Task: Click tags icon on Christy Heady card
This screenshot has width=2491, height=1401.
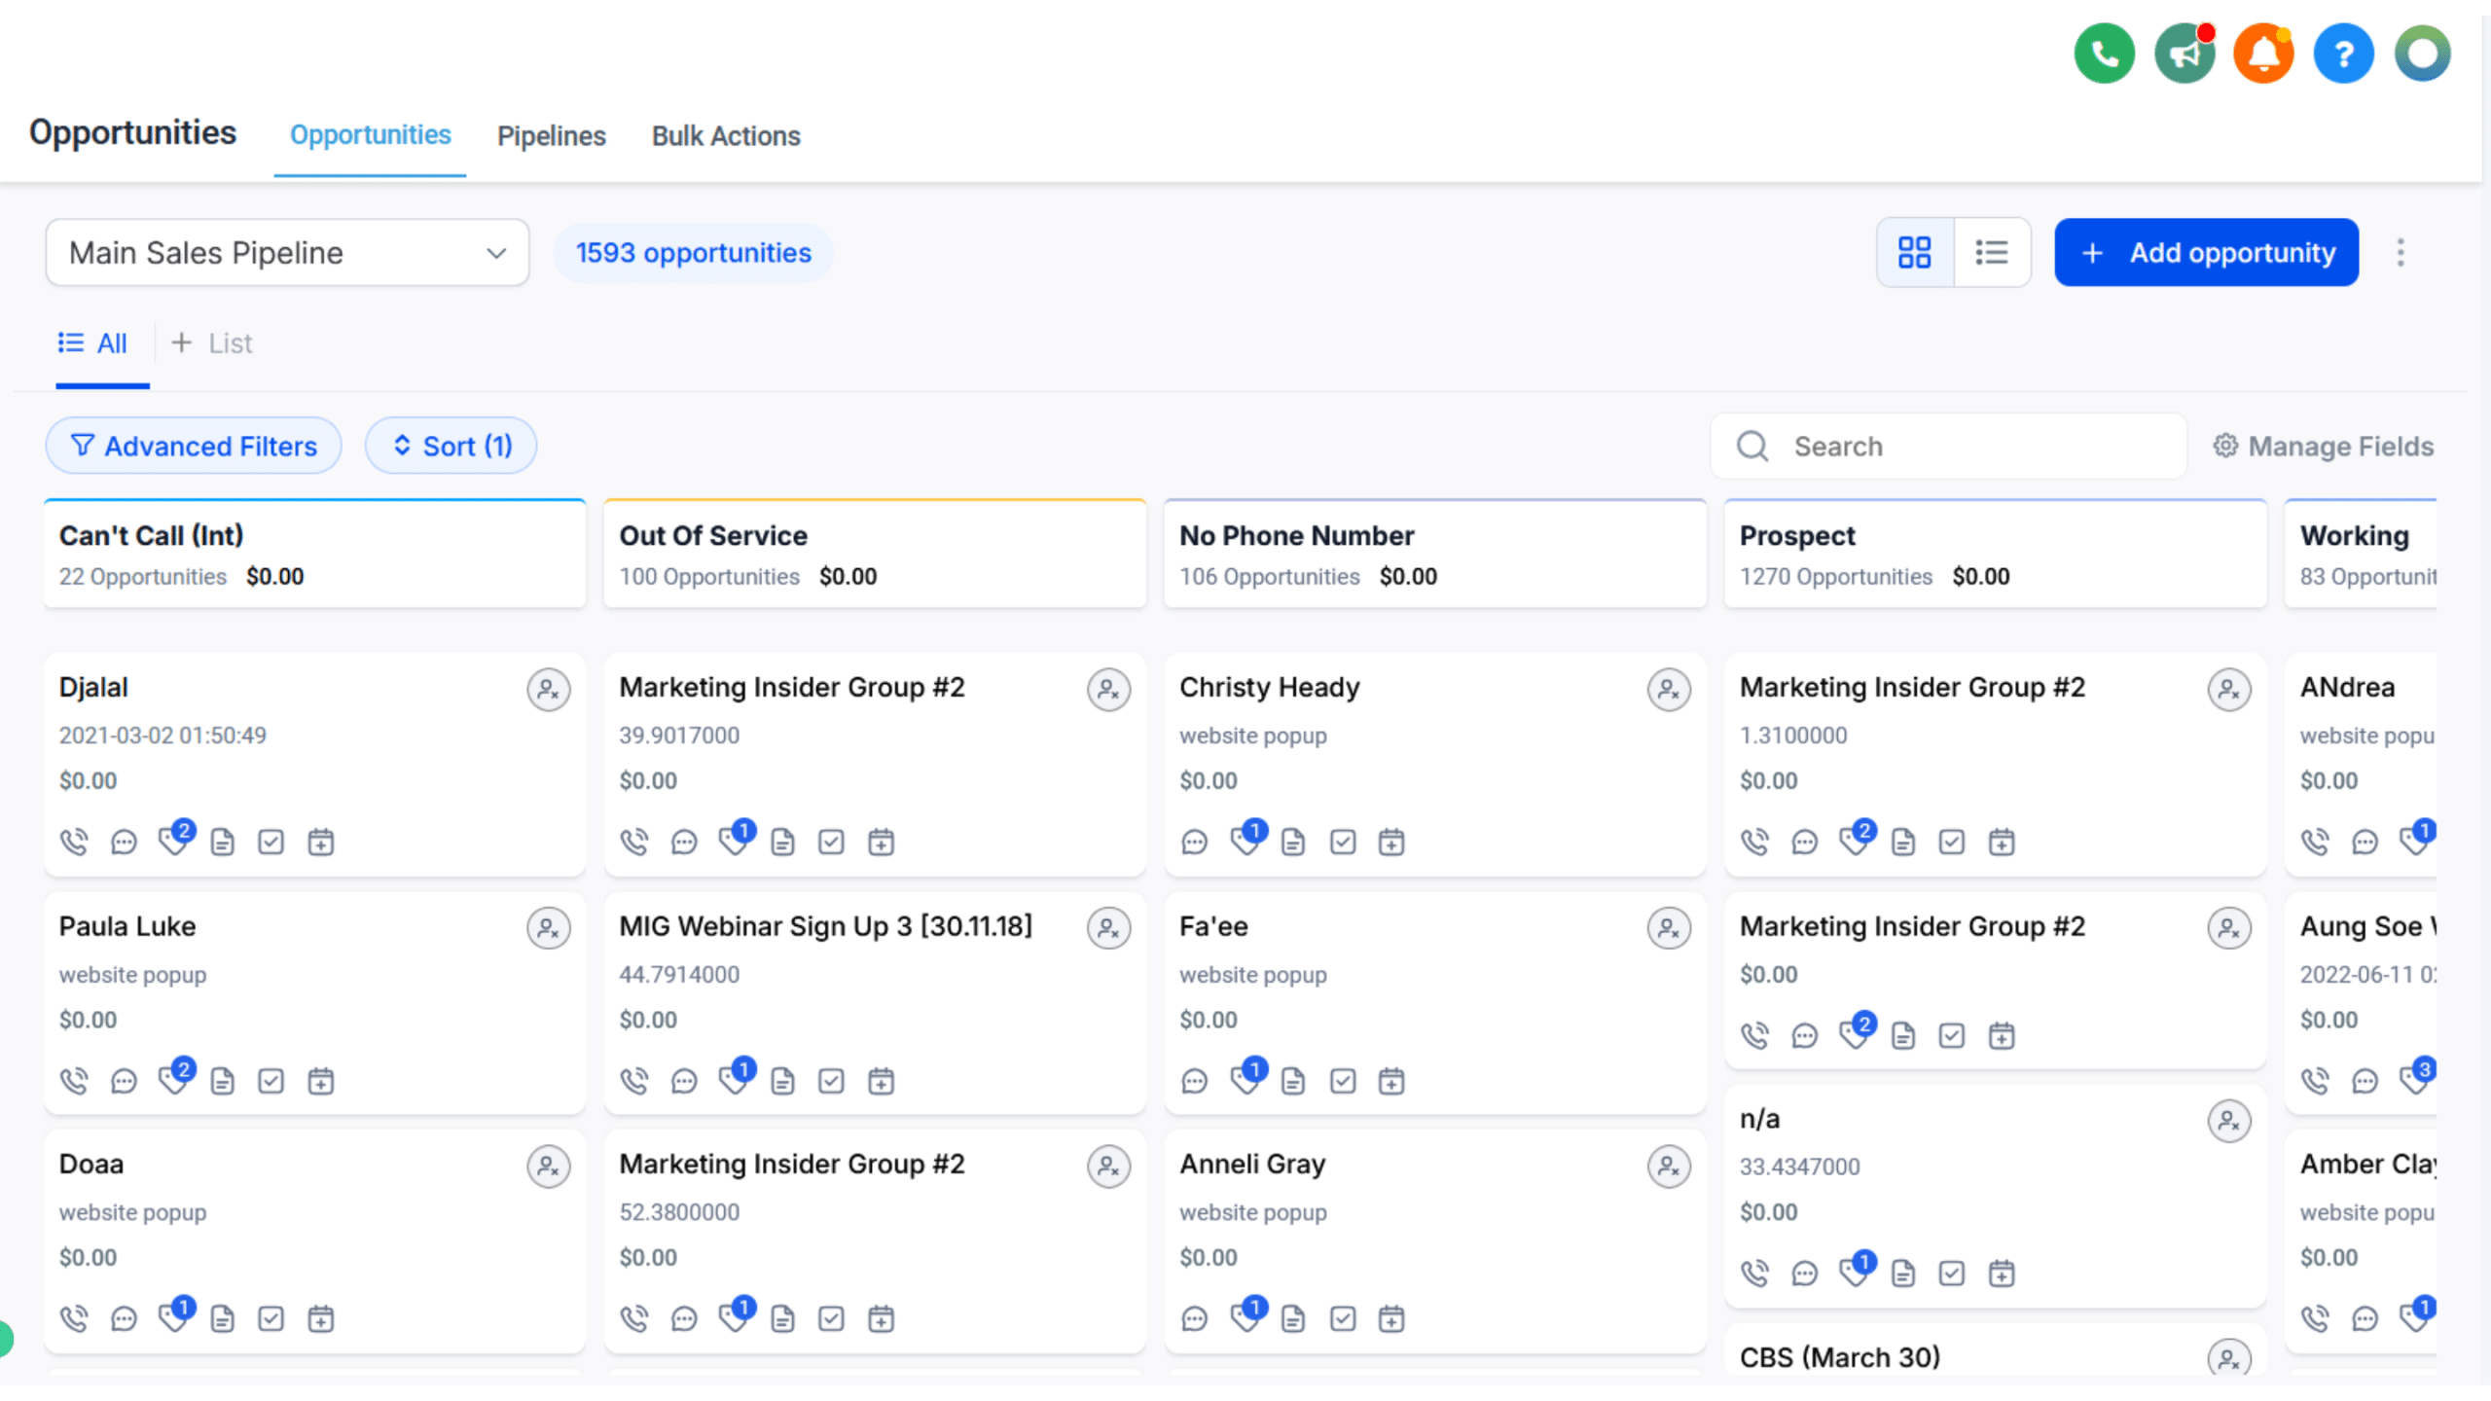Action: 1245,840
